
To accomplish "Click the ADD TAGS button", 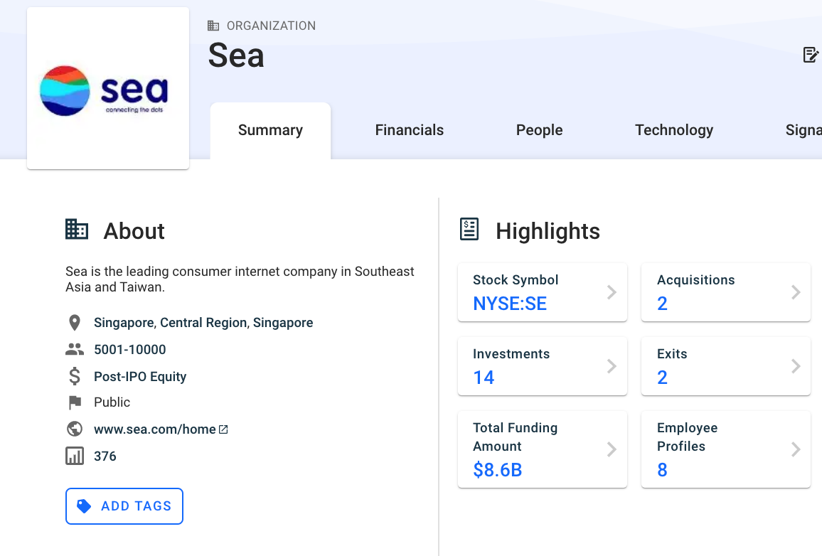I will coord(124,506).
